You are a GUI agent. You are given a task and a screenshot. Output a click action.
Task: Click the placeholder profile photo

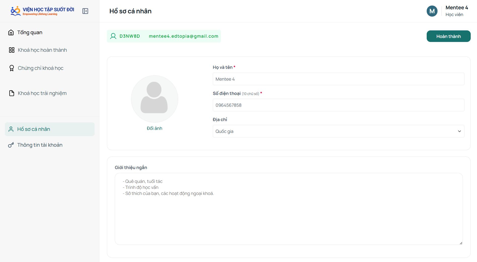pyautogui.click(x=154, y=99)
